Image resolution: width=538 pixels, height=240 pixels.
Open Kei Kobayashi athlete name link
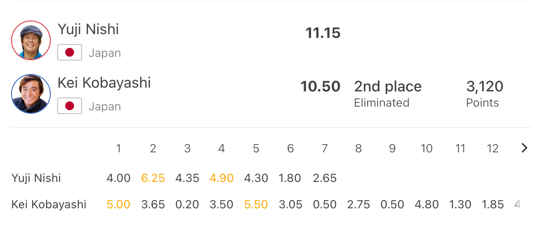[104, 83]
